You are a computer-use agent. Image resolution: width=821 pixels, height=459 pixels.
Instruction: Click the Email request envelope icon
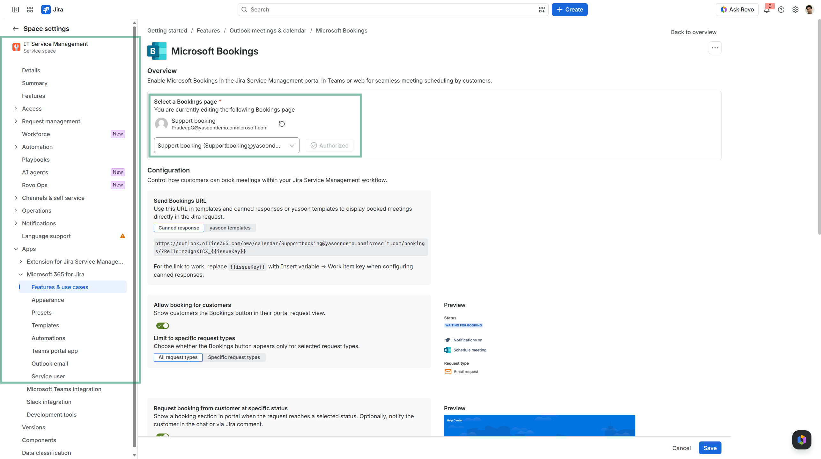[448, 372]
